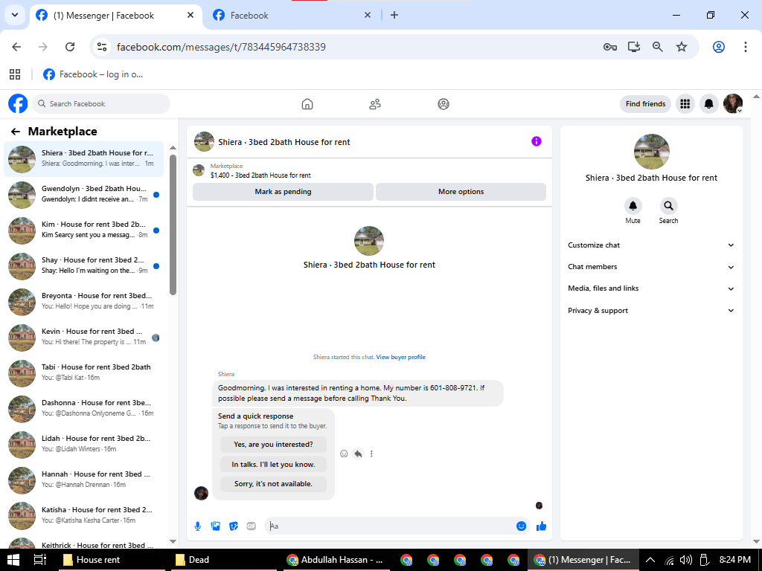Show hidden system tray icons chevron
762x571 pixels.
(650, 560)
